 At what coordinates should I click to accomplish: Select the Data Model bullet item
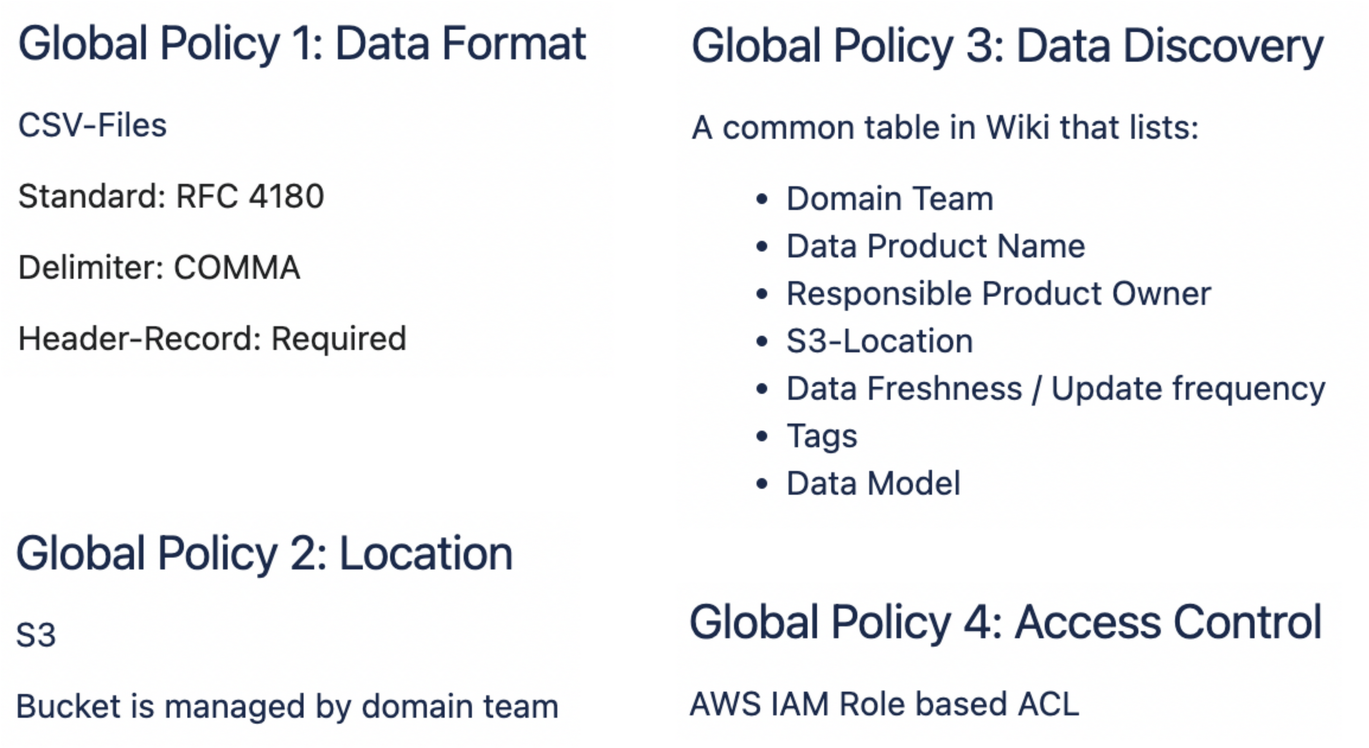(x=873, y=483)
